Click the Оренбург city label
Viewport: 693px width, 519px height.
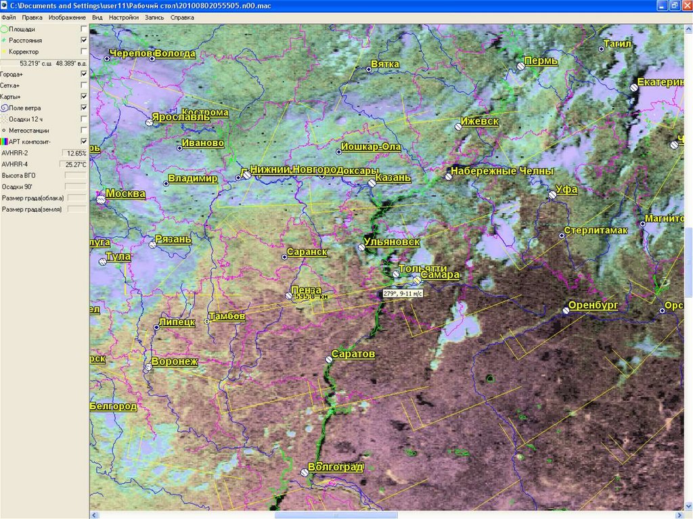[593, 306]
